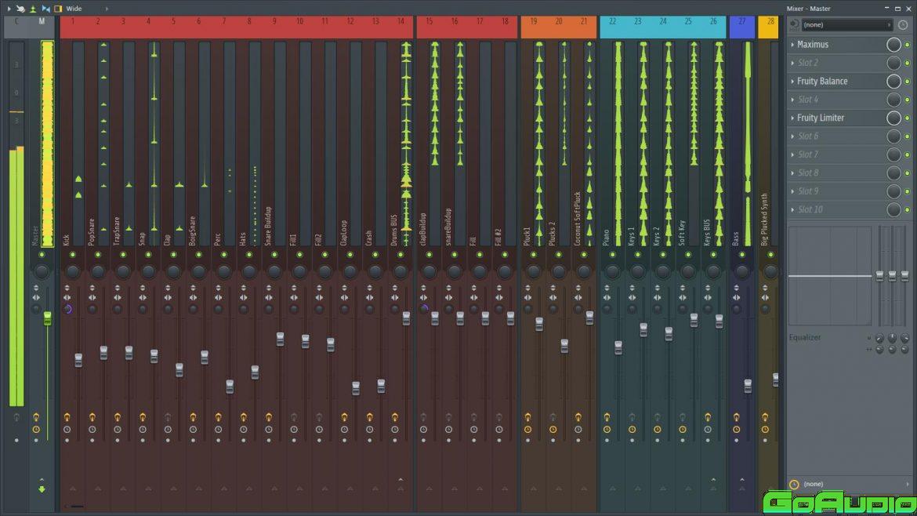Mute the Drums BUS track LED
This screenshot has width=917, height=516.
[401, 255]
